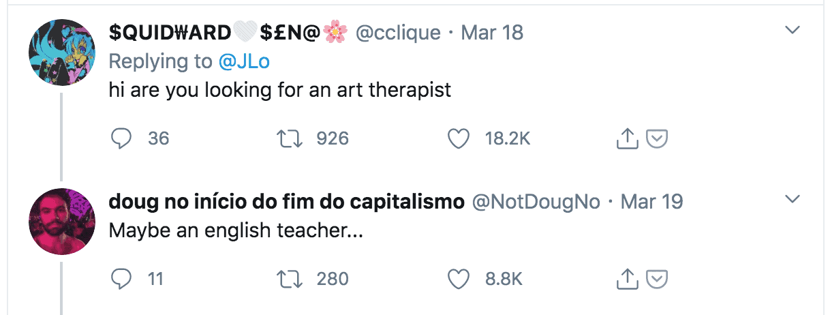This screenshot has height=315, width=830.
Task: Like the art therapist tweet
Action: click(458, 138)
